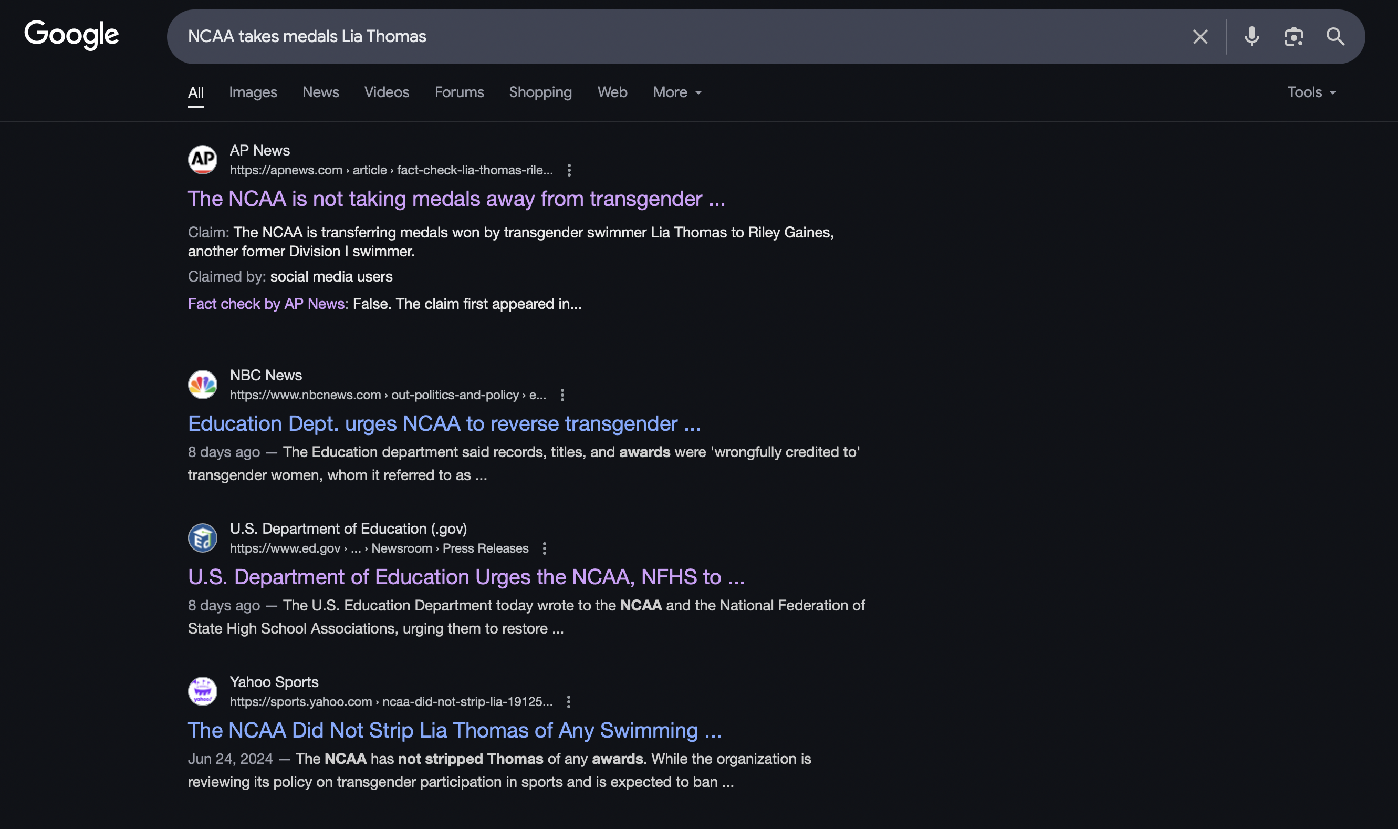Click the NBC News peacock favicon
This screenshot has width=1398, height=829.
203,385
